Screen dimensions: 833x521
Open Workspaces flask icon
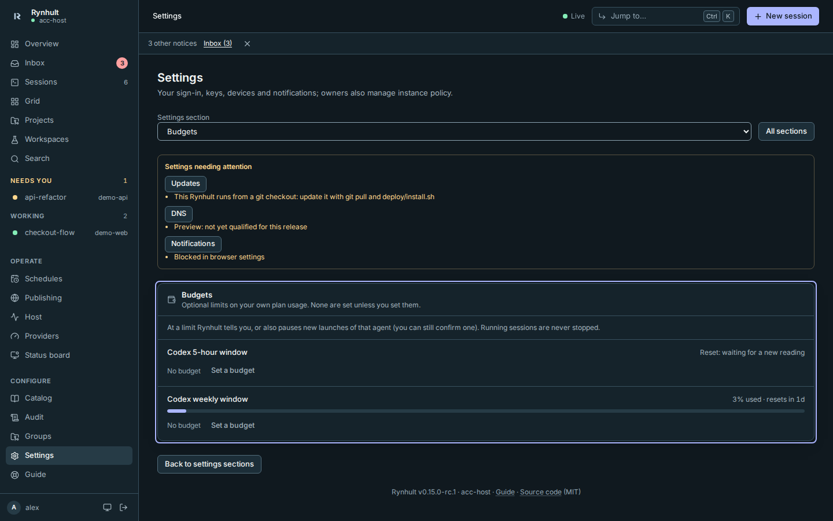point(15,140)
